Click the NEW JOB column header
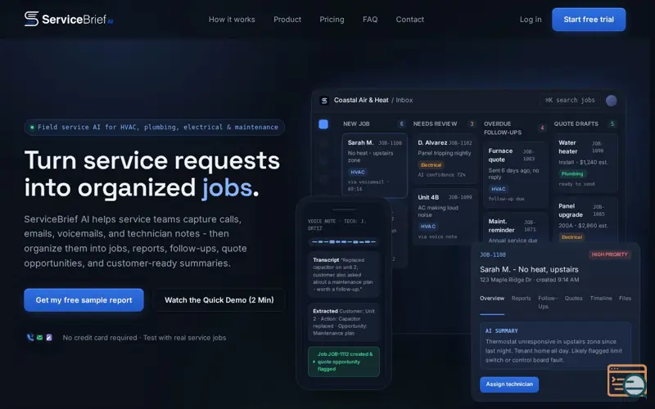655x409 pixels. point(356,124)
